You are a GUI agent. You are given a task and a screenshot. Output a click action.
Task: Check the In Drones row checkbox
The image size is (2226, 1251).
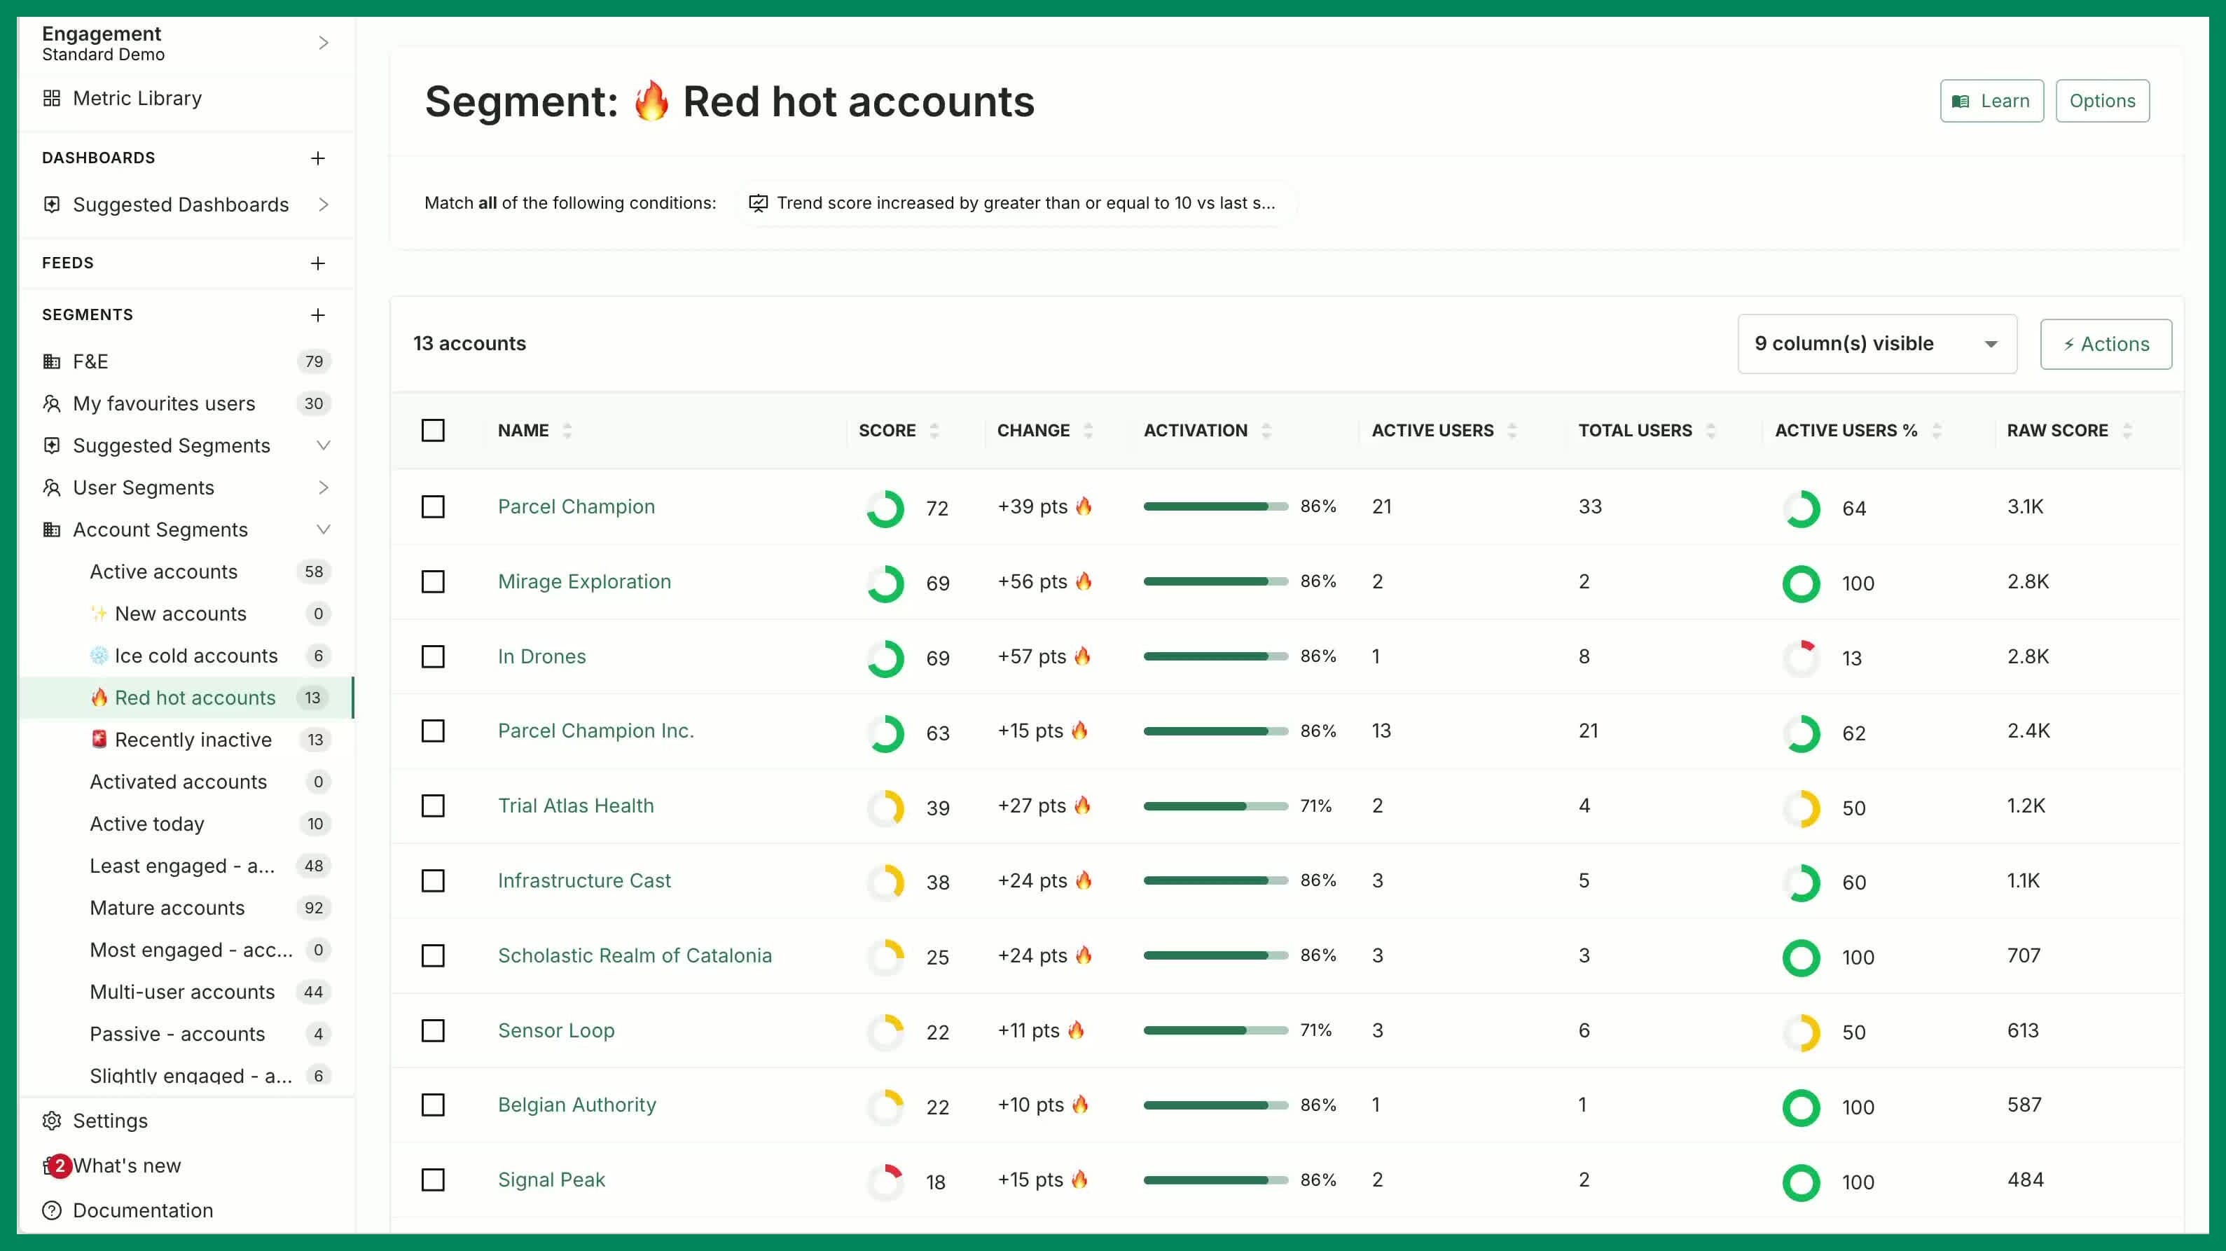(433, 656)
